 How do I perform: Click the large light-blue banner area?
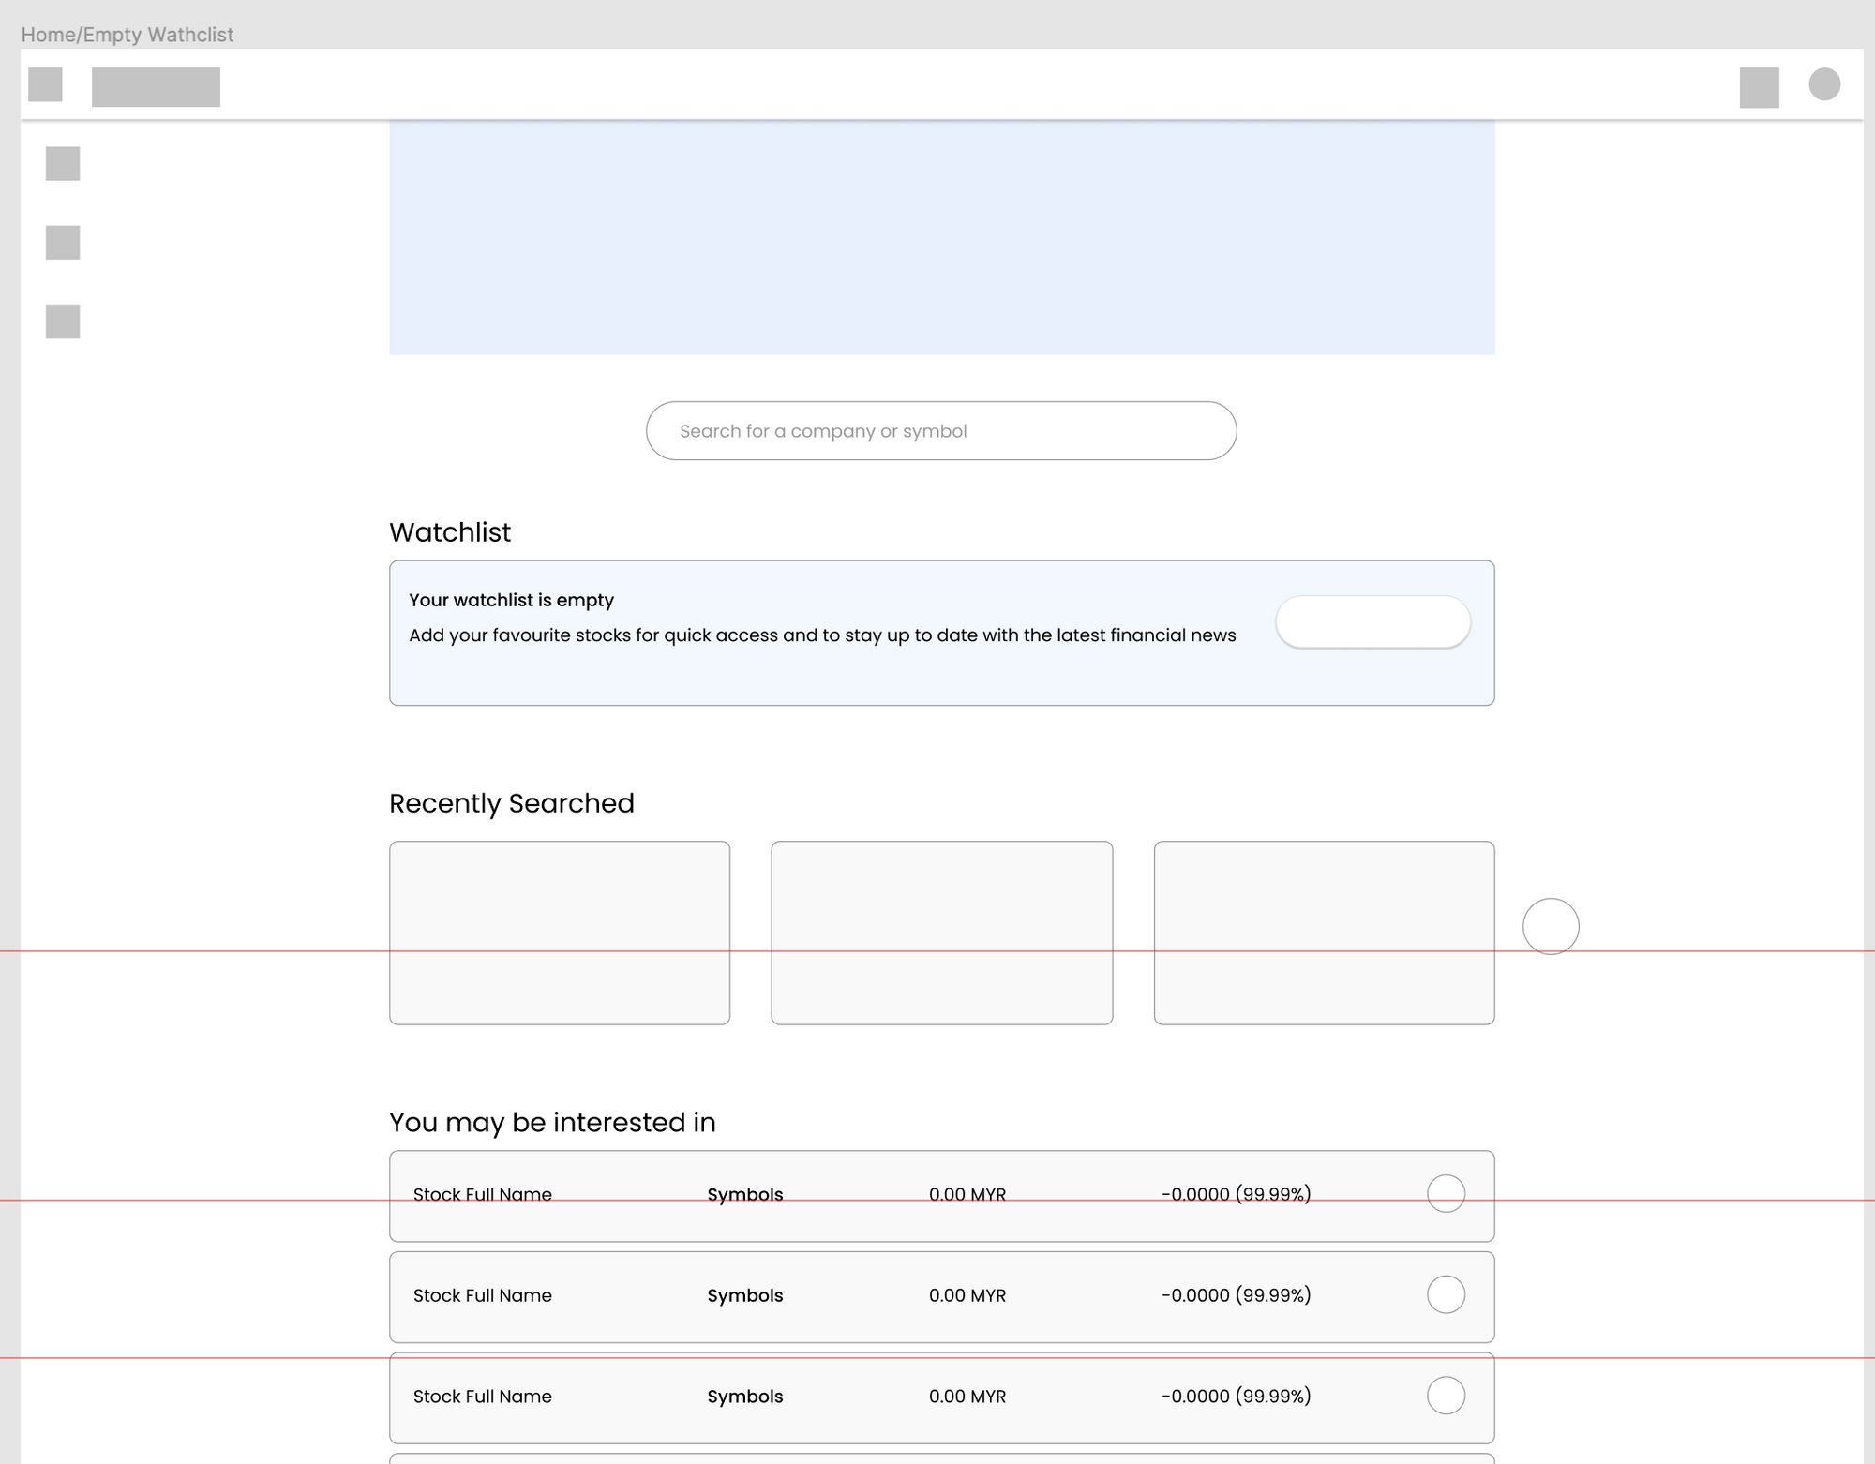pyautogui.click(x=941, y=237)
